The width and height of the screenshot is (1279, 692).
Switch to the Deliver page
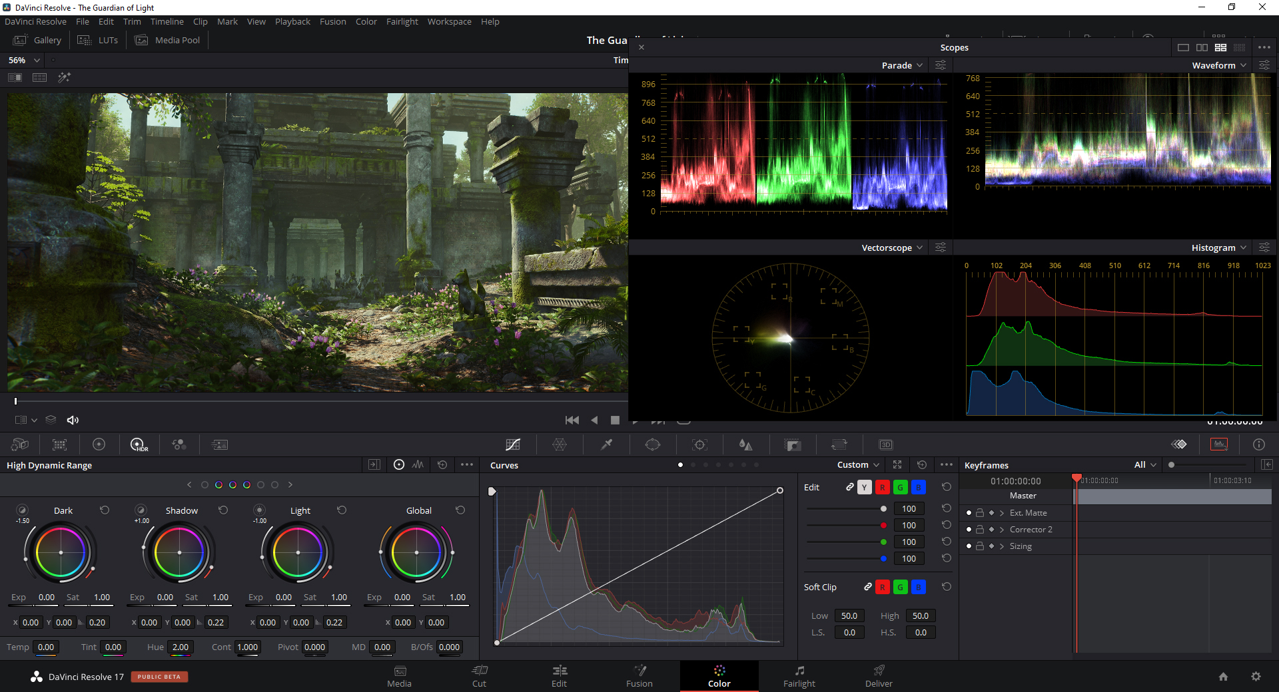pyautogui.click(x=879, y=676)
